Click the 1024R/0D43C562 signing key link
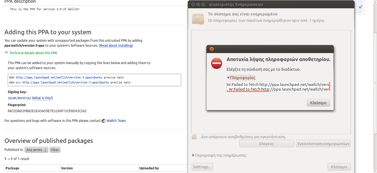 click(19, 98)
